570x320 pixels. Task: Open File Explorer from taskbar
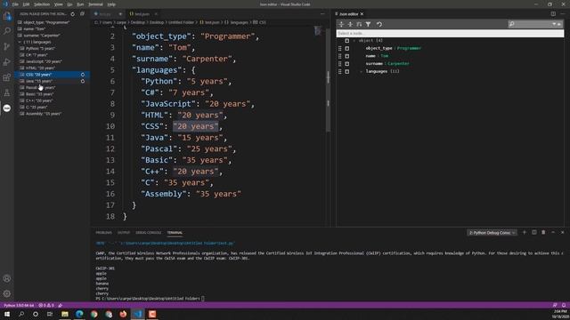(65, 314)
